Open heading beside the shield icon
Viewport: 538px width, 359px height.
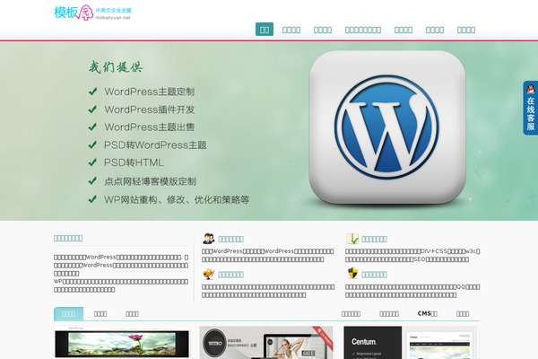(x=374, y=275)
